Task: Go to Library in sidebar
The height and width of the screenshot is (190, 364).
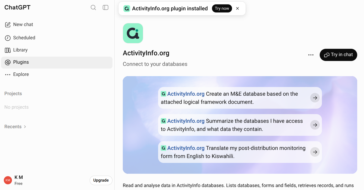Action: 57,50
